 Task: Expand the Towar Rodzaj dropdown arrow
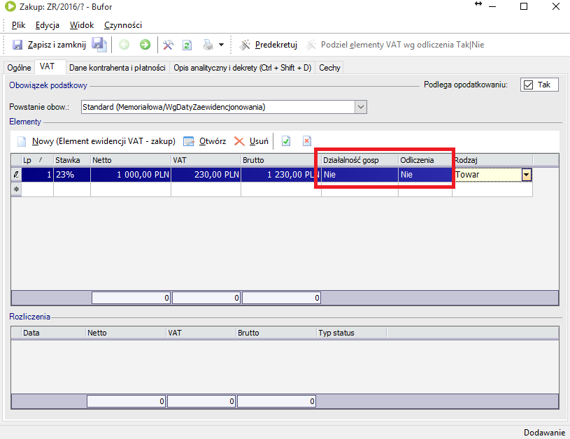click(527, 175)
